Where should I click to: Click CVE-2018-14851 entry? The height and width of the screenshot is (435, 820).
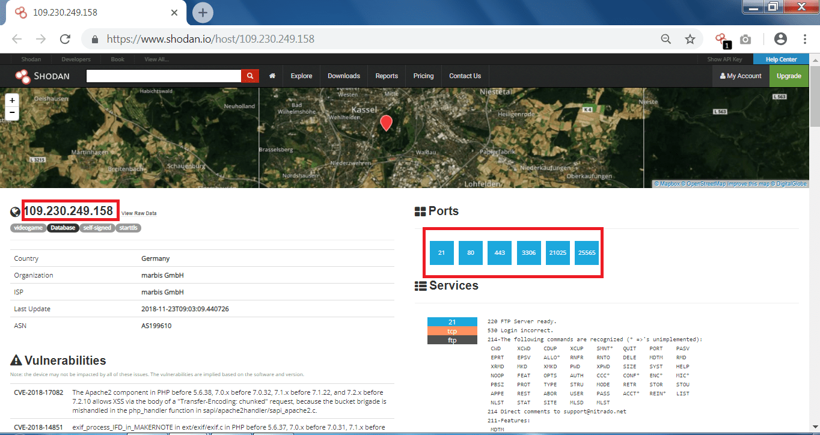pyautogui.click(x=39, y=427)
